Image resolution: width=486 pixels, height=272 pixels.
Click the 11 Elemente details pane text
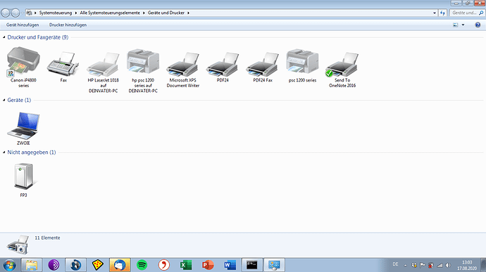click(47, 238)
